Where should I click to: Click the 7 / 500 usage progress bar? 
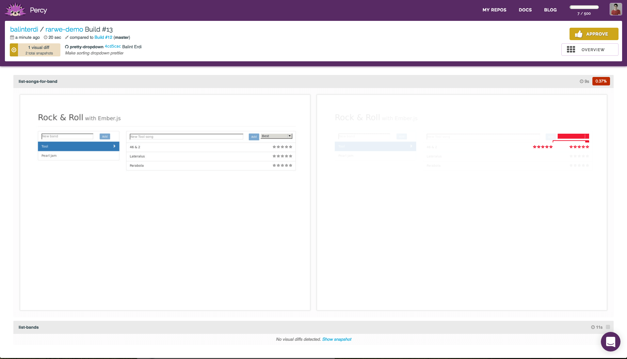coord(584,7)
